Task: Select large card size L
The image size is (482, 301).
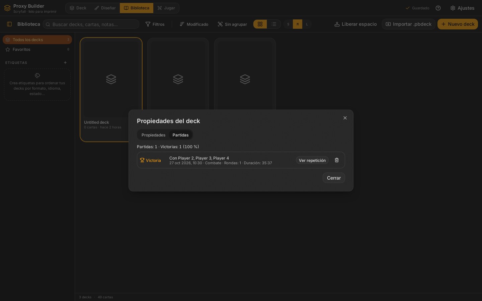Action: pos(307,24)
